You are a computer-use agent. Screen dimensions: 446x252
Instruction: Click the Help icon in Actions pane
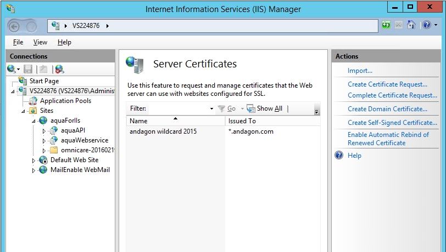pos(339,156)
